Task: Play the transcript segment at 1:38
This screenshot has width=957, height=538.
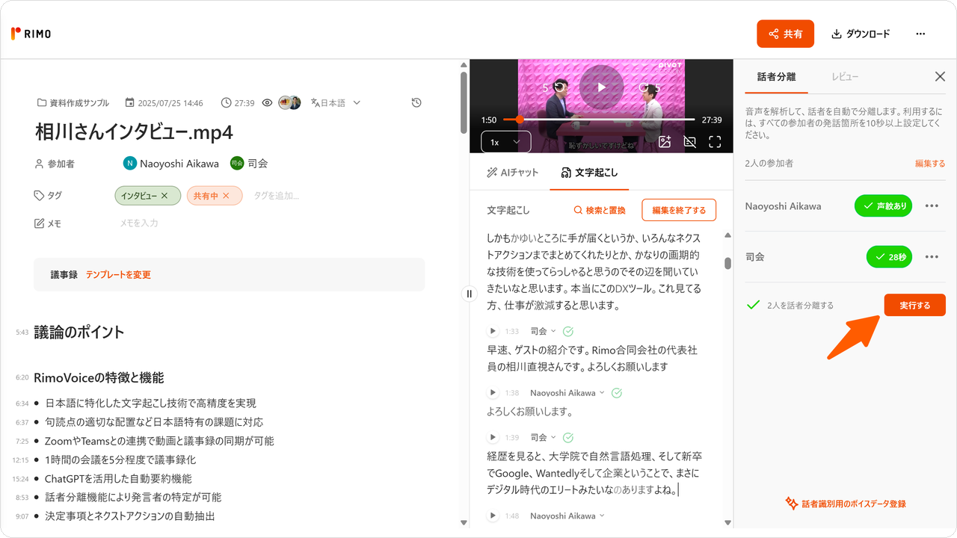Action: pyautogui.click(x=493, y=392)
